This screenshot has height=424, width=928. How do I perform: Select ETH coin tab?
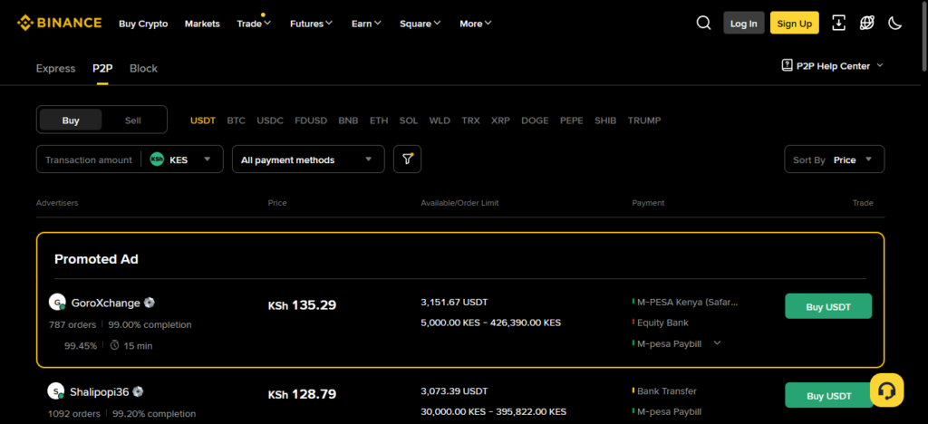(379, 120)
